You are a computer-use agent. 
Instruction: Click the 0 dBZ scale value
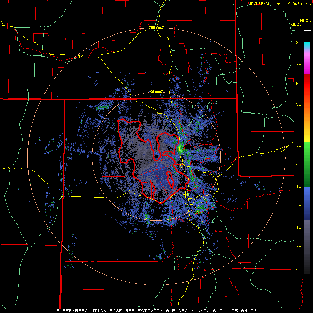(x=300, y=207)
